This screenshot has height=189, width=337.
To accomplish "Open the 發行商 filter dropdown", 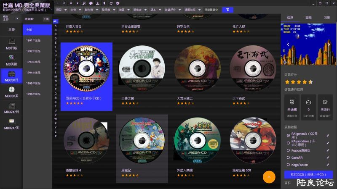I will [109, 10].
